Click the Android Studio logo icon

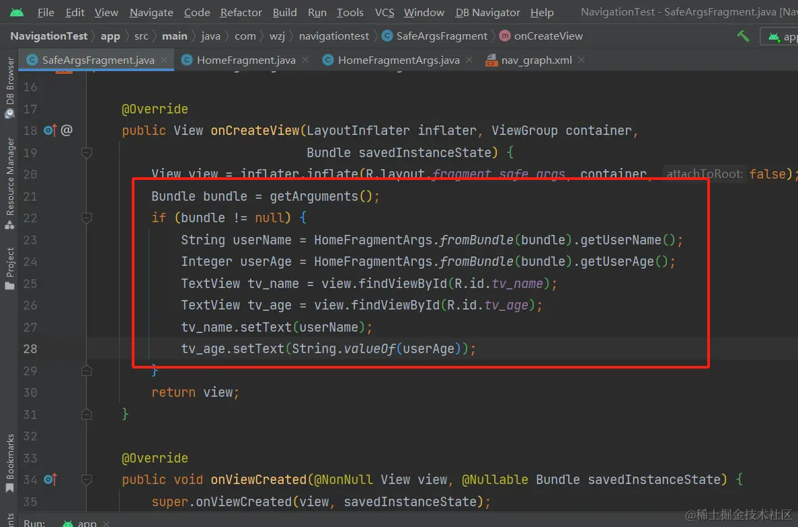tap(17, 12)
